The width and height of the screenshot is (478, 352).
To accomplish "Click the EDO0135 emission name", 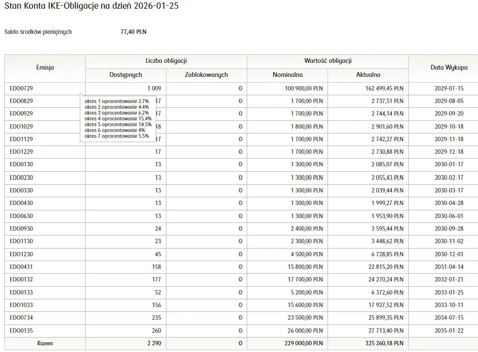I will click(x=21, y=331).
